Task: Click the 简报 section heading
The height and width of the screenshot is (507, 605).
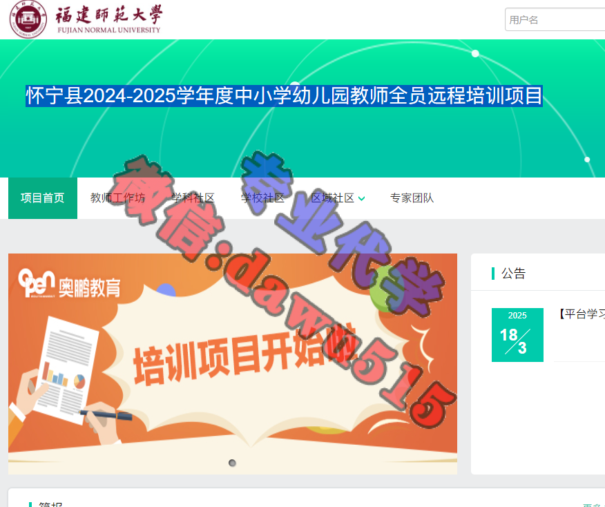Action: (50, 504)
